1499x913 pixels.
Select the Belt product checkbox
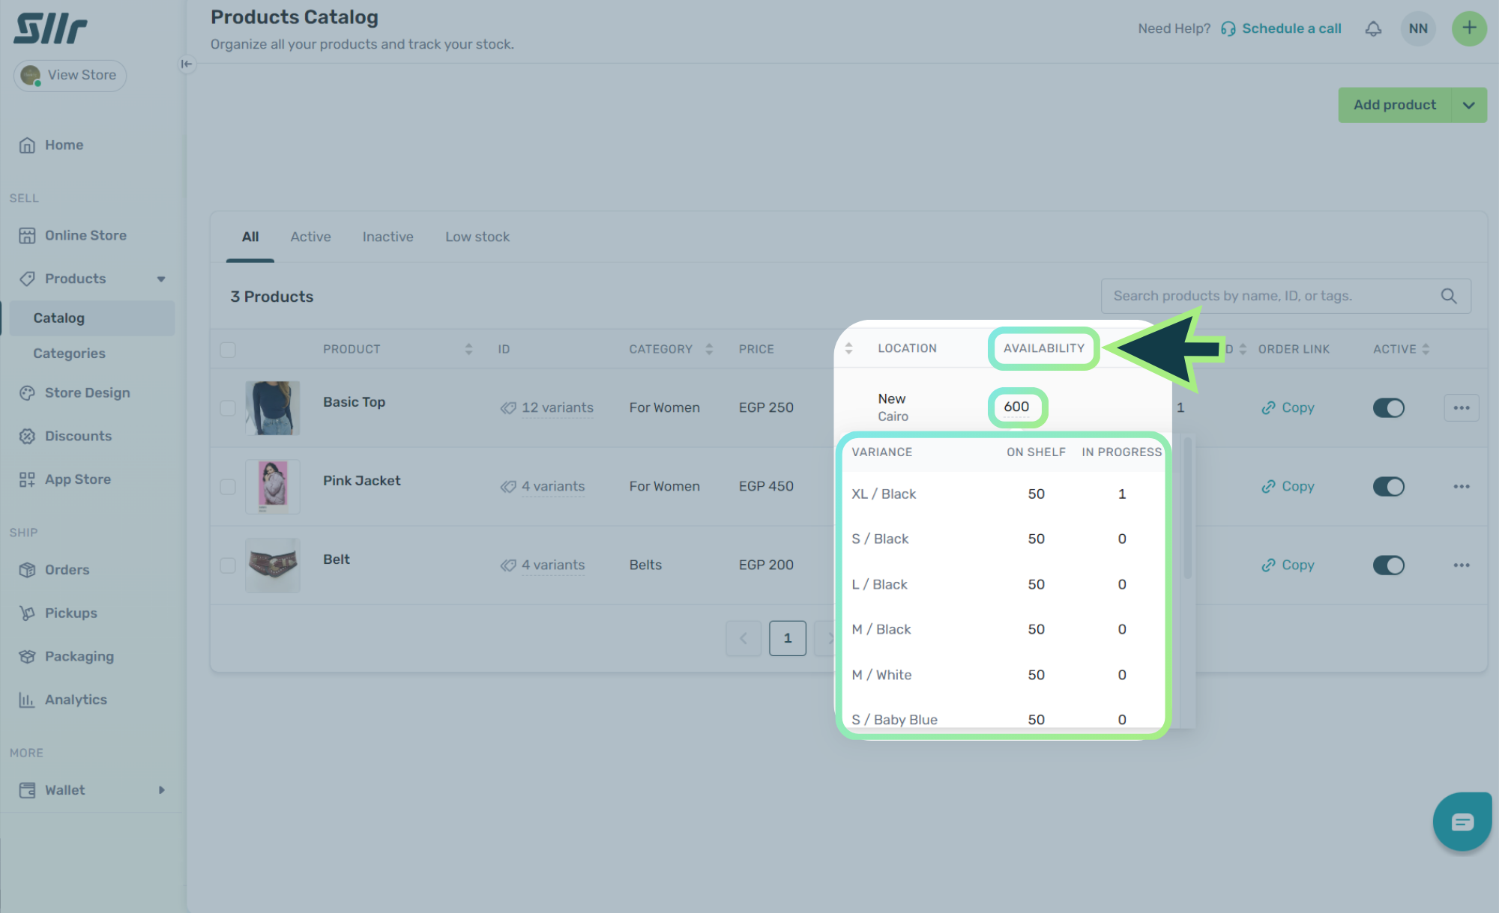(x=228, y=565)
